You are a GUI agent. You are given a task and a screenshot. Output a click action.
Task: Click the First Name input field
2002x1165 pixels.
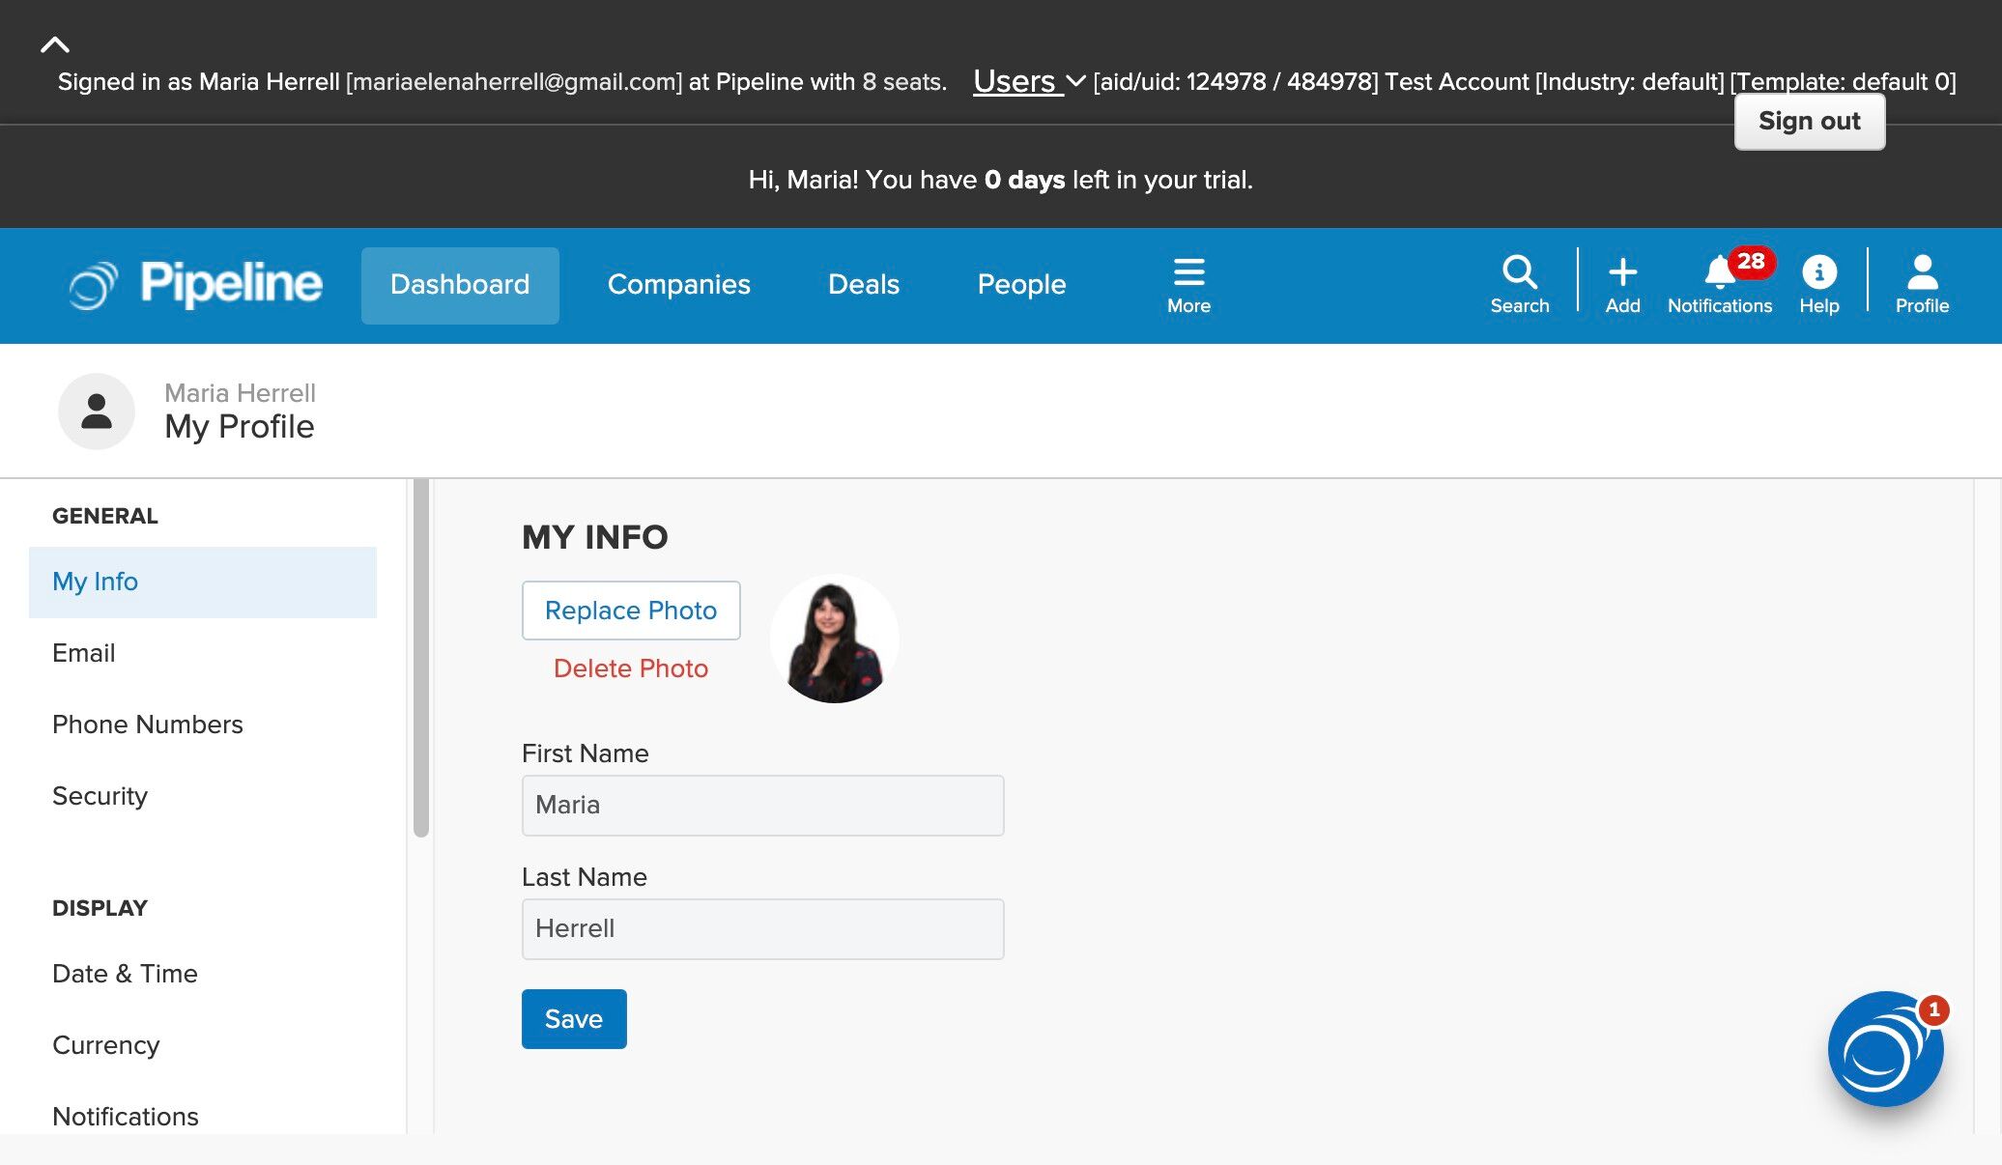click(x=761, y=806)
